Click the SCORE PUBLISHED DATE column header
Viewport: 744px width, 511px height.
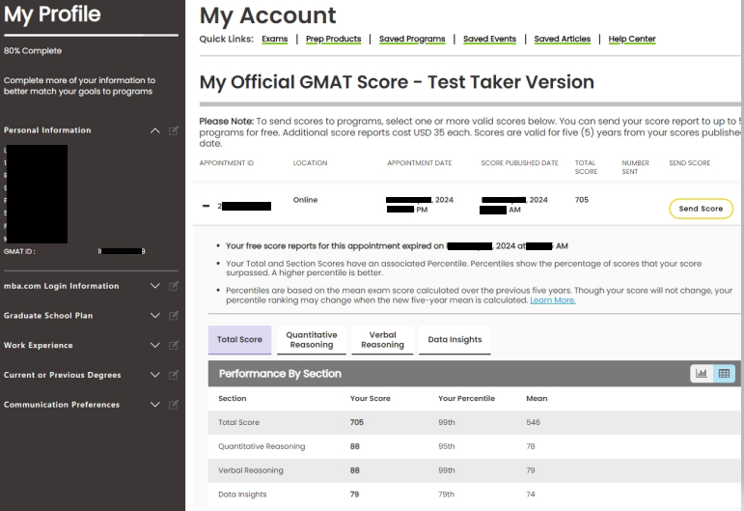click(x=519, y=163)
